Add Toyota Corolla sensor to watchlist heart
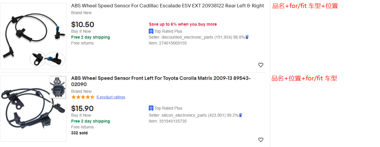 click(x=261, y=140)
